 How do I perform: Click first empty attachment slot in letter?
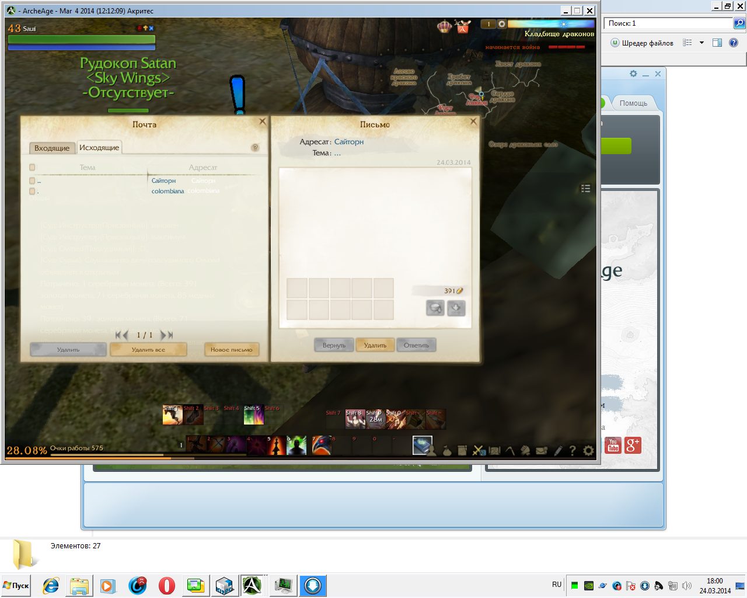tap(297, 288)
